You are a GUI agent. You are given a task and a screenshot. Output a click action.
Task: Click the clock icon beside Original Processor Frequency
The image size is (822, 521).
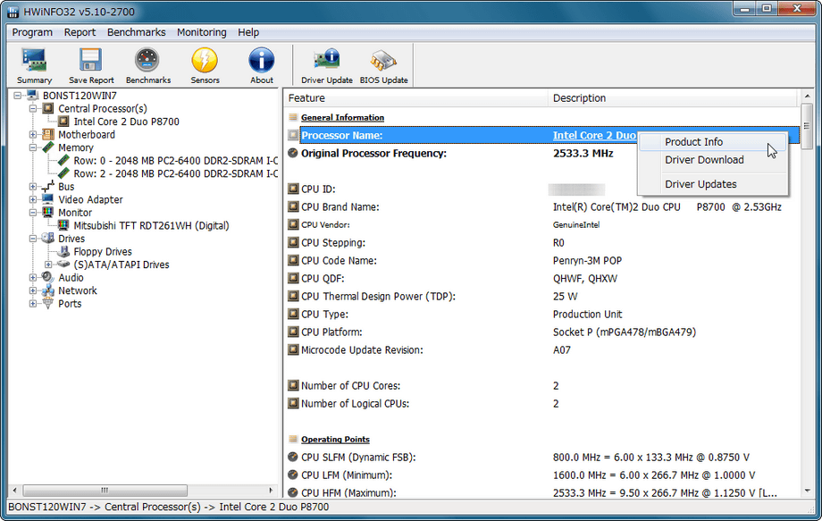coord(293,153)
